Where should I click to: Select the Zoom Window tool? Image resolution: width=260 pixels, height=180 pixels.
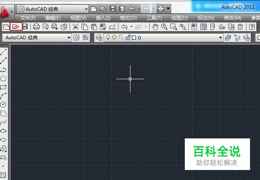[174, 27]
